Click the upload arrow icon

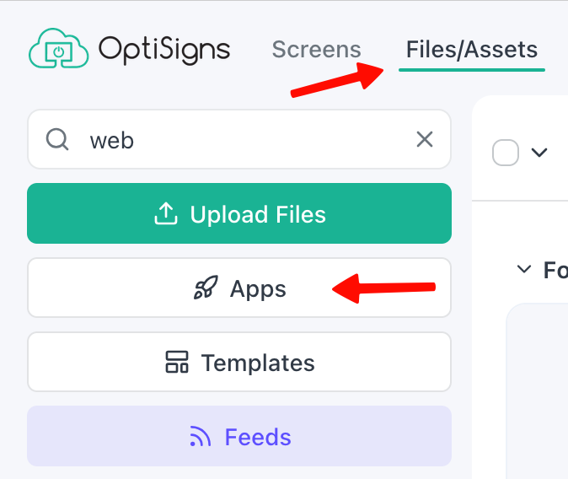coord(166,213)
